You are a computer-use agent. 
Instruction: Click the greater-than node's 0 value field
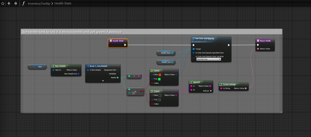point(133,93)
